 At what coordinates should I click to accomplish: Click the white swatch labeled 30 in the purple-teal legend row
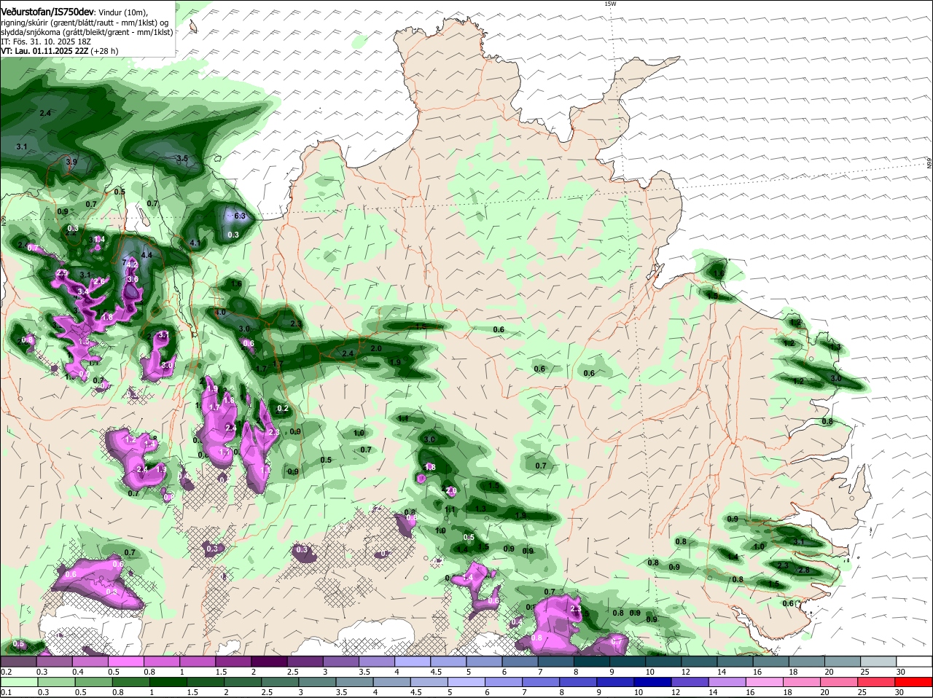pyautogui.click(x=915, y=662)
